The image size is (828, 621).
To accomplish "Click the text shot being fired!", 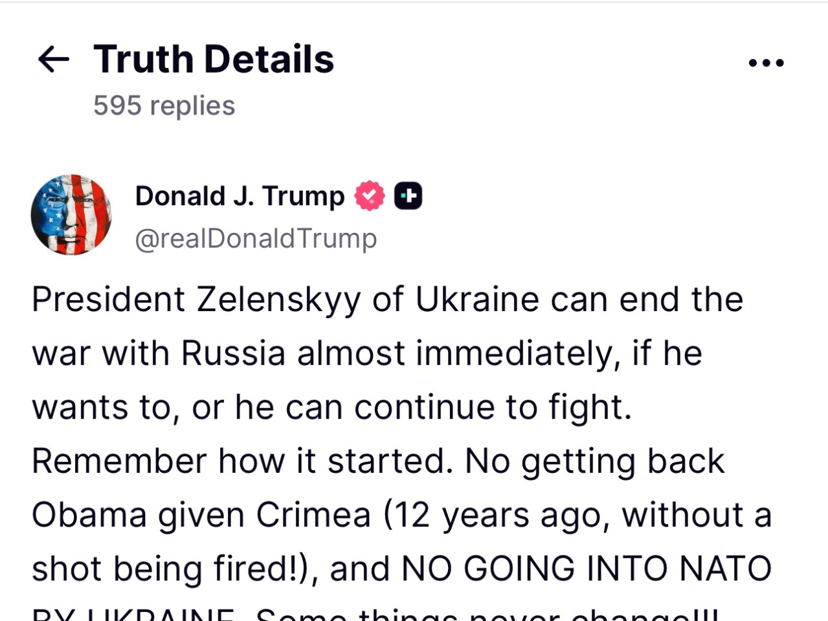I will (x=171, y=570).
